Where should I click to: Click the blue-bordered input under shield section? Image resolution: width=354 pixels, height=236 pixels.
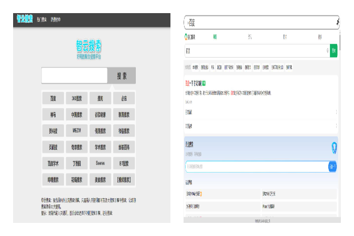(257, 167)
